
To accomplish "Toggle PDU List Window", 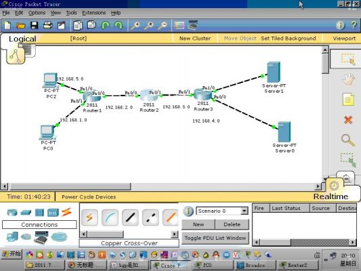I will pyautogui.click(x=215, y=238).
